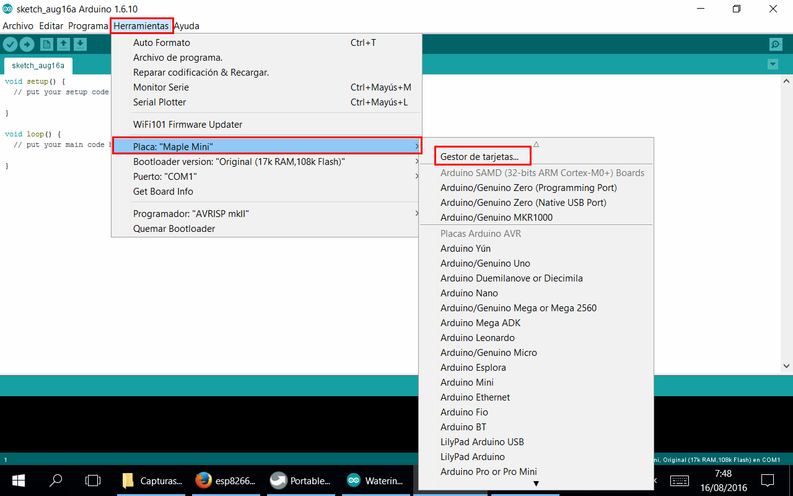This screenshot has width=793, height=496.
Task: Open the Archivo menu
Action: tap(18, 26)
